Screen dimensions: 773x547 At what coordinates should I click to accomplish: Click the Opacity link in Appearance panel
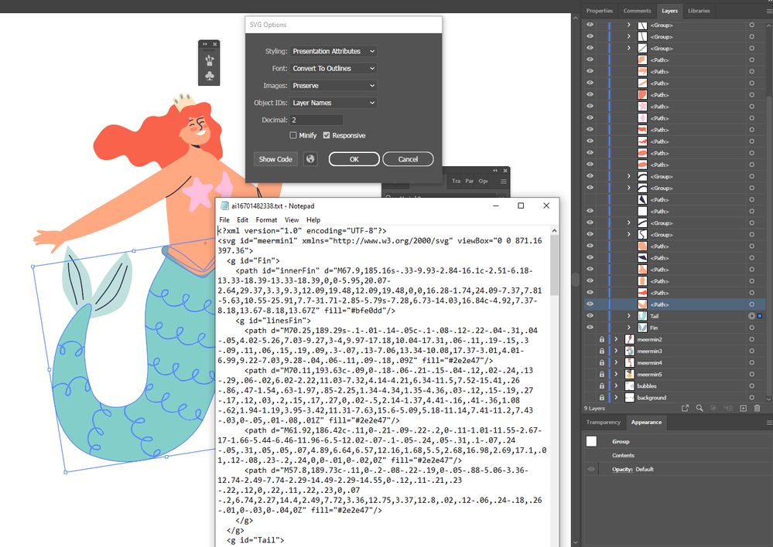[622, 469]
